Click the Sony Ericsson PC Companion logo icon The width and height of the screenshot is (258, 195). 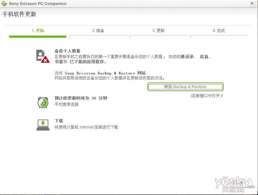4,3
